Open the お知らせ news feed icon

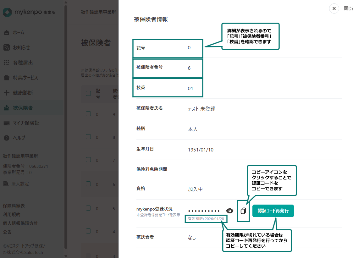7,47
